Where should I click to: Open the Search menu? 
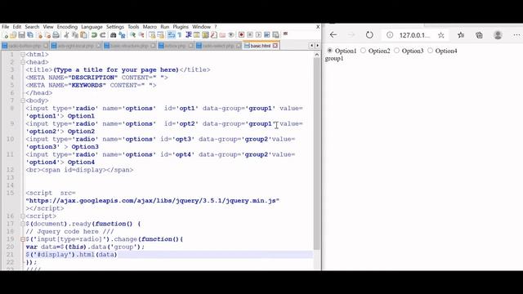[x=32, y=27]
